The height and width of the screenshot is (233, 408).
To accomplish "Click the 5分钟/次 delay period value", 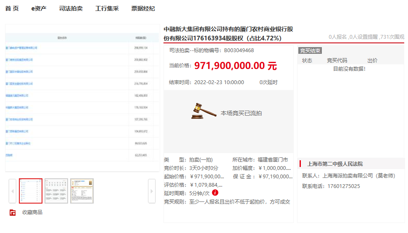I will coord(199,193).
